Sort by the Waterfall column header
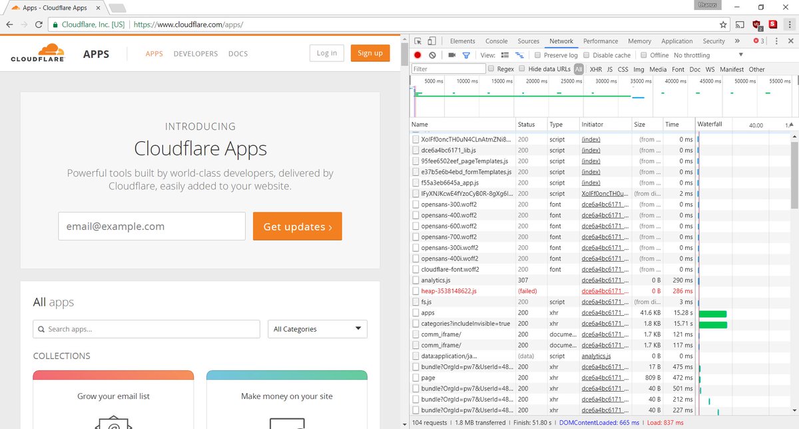 (710, 125)
